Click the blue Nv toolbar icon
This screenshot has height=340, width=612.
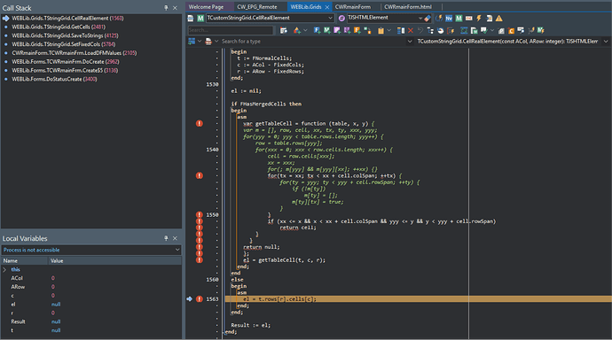point(449,19)
